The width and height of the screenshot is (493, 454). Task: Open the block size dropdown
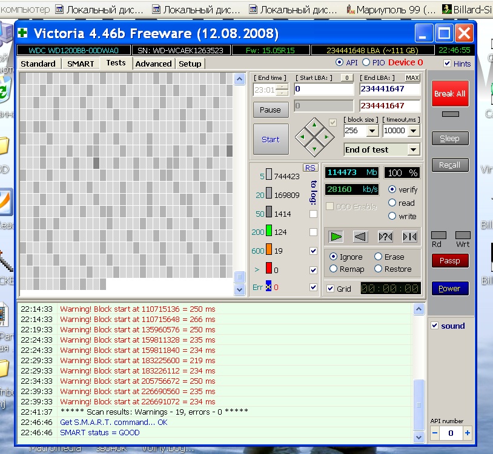[x=372, y=131]
